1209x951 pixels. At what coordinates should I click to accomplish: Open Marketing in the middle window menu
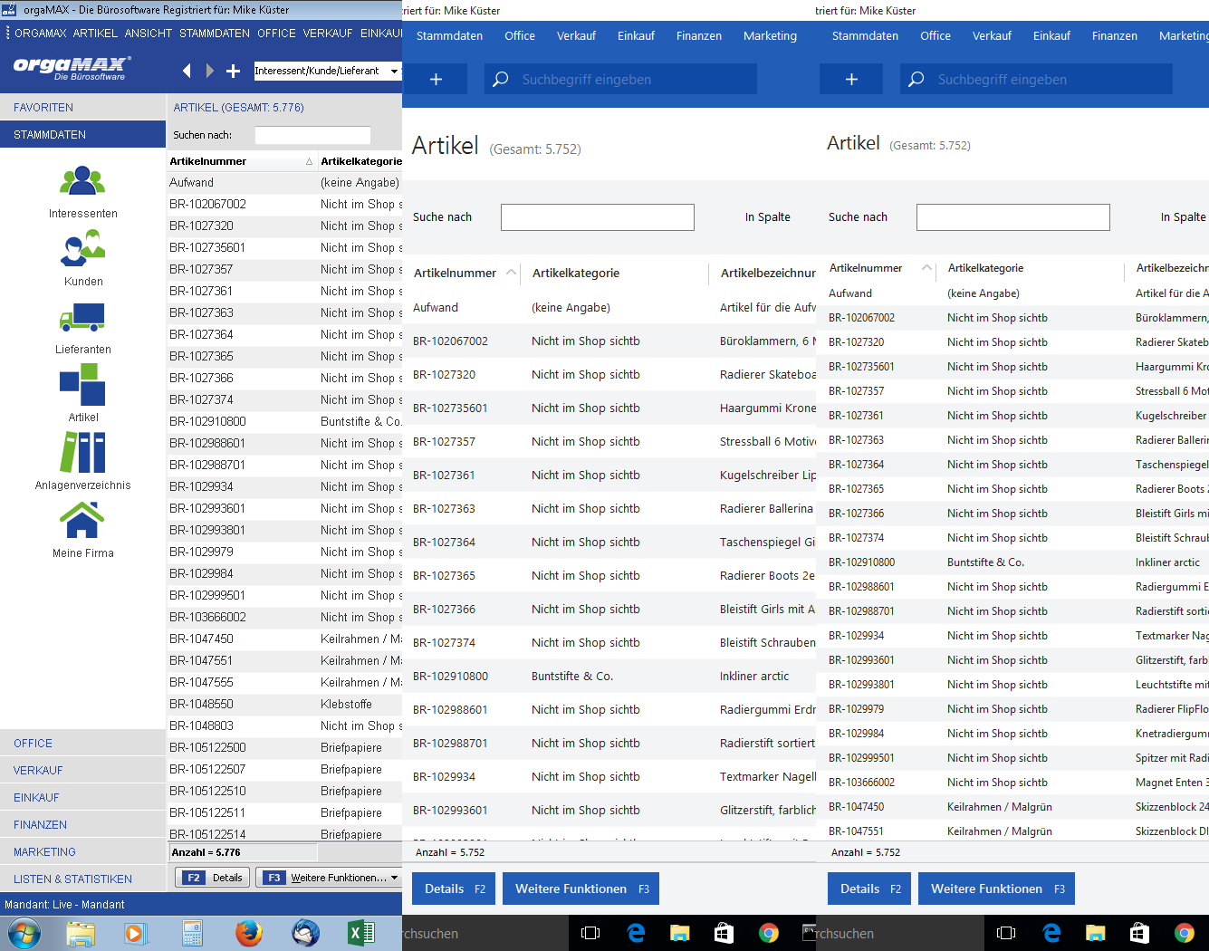[x=770, y=35]
